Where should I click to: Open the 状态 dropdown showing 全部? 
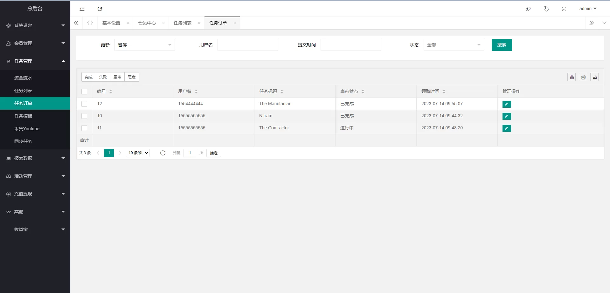pyautogui.click(x=453, y=45)
